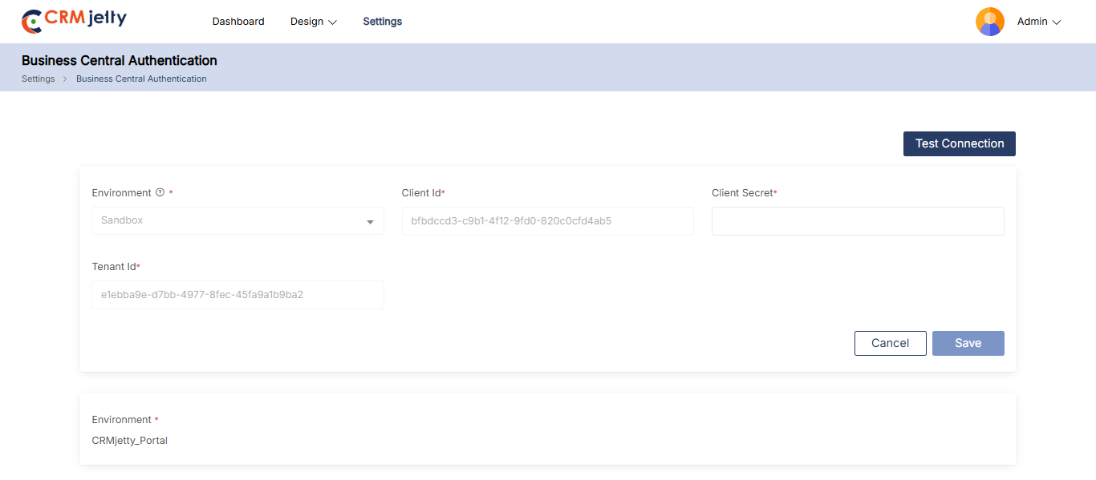Expand the Design menu chevron
Screen dimensions: 1096x480
pyautogui.click(x=333, y=22)
